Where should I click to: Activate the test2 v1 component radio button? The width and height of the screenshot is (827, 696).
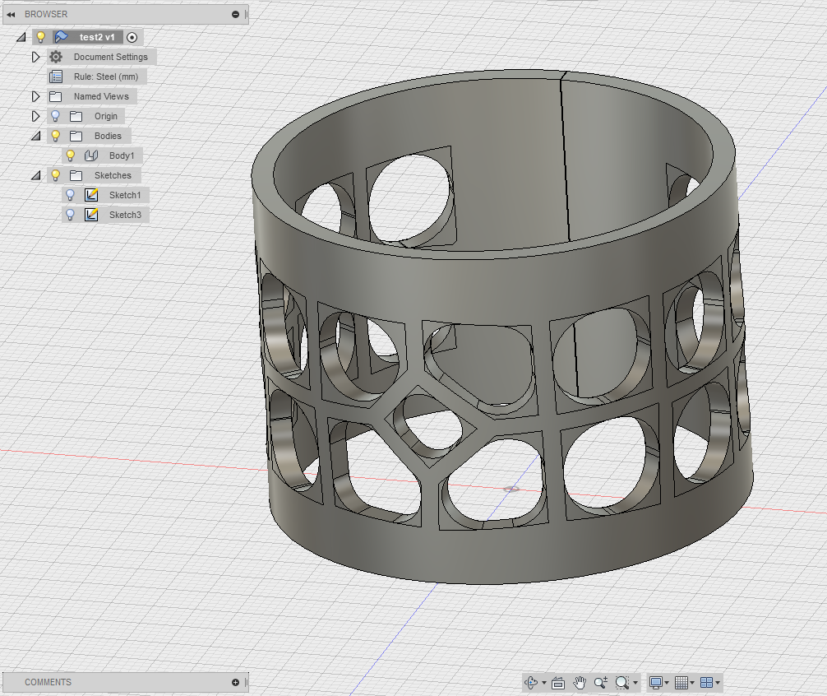point(132,37)
